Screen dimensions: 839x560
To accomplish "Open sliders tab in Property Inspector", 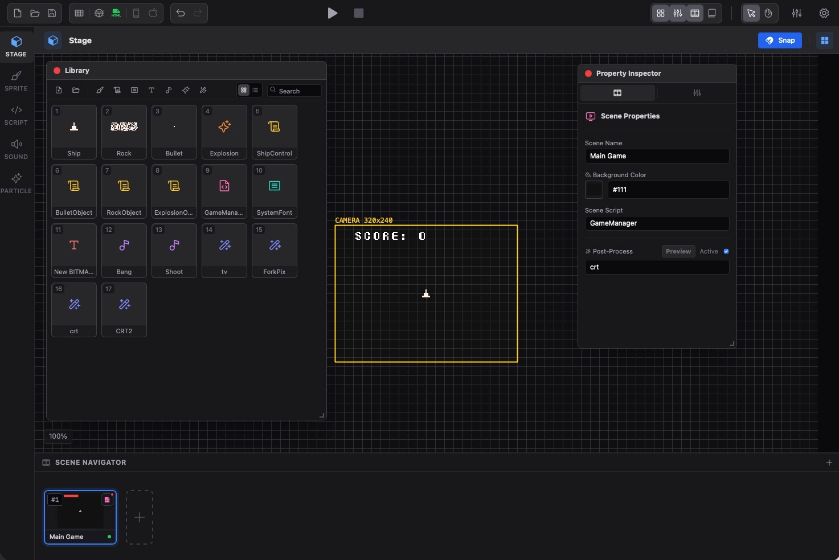I will (697, 93).
